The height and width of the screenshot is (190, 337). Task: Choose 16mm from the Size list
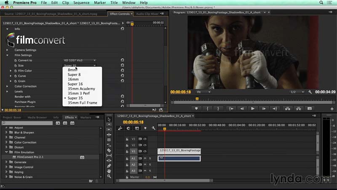pyautogui.click(x=73, y=79)
